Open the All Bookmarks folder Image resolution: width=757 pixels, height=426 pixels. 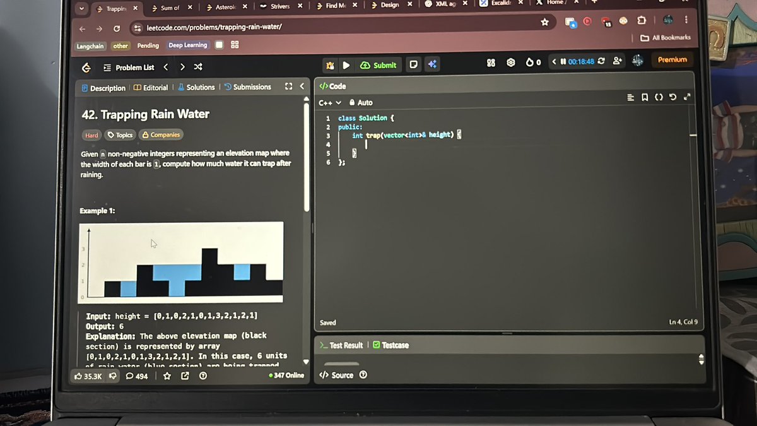[666, 38]
